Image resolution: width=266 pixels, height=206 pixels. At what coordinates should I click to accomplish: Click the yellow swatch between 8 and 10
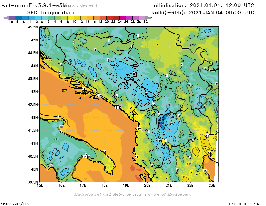71,18
